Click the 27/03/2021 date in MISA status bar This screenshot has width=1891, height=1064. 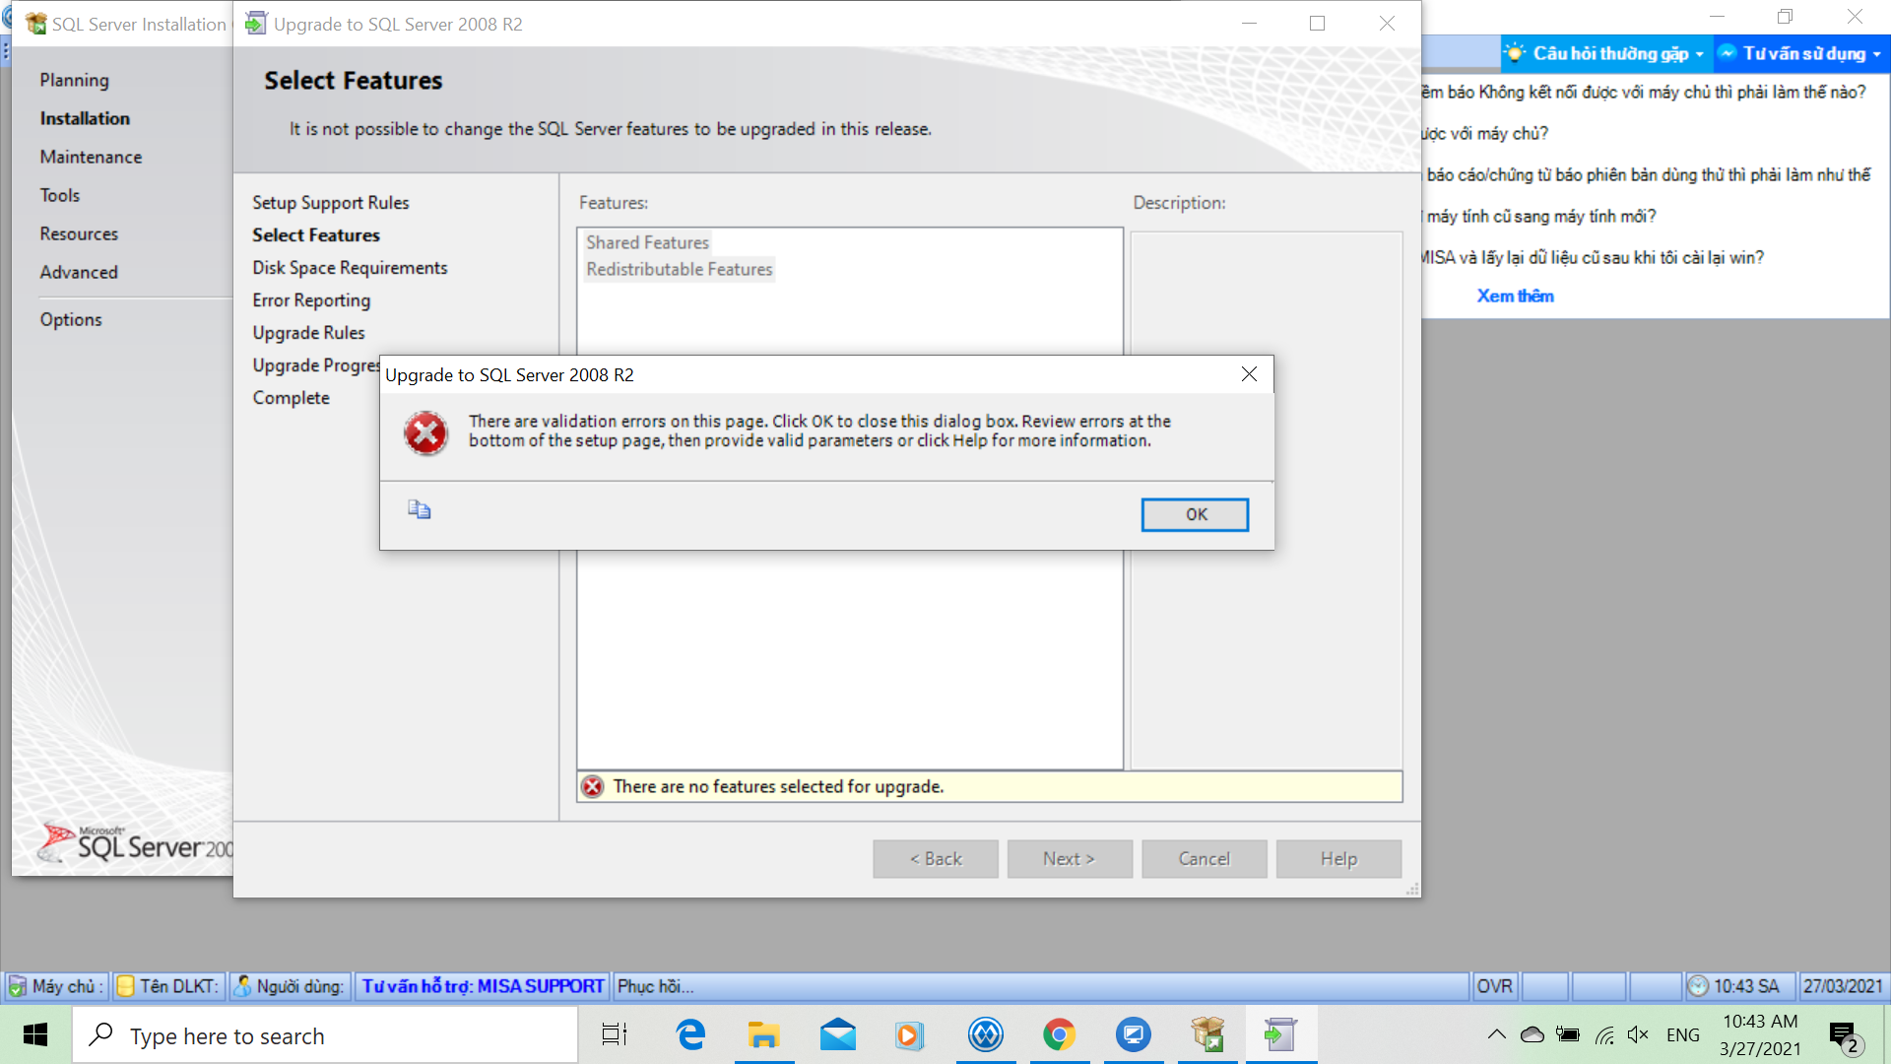1843,986
